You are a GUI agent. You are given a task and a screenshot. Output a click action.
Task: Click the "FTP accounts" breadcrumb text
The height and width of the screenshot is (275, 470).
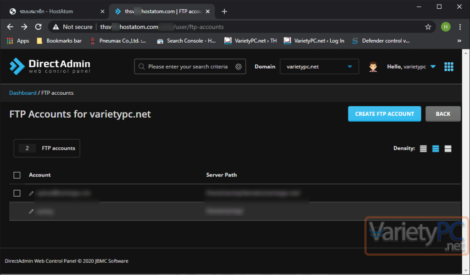point(57,93)
